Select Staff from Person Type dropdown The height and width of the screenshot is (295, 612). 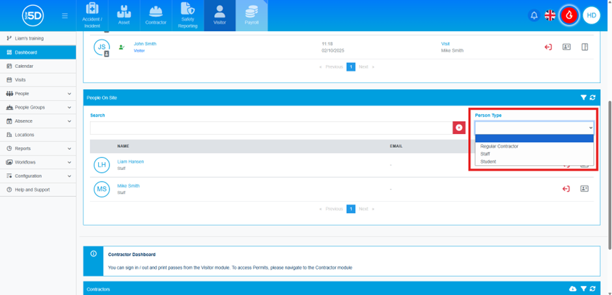(485, 154)
